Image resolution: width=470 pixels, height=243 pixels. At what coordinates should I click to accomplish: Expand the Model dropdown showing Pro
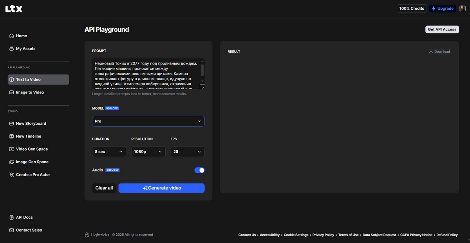click(x=148, y=121)
